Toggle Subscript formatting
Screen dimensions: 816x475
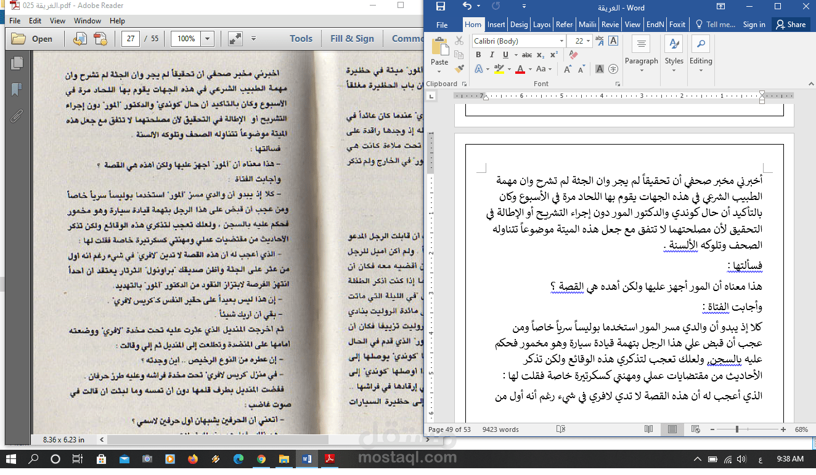[x=540, y=55]
